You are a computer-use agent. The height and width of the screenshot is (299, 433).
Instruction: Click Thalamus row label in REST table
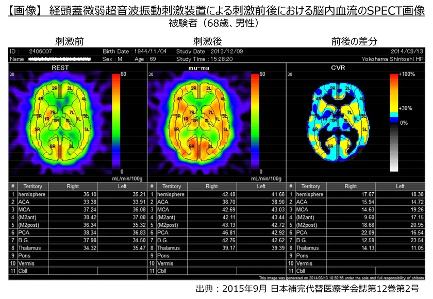pyautogui.click(x=29, y=248)
